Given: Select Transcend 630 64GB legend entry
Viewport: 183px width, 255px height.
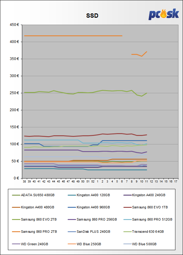Looking at the screenshot, I should (x=144, y=232).
